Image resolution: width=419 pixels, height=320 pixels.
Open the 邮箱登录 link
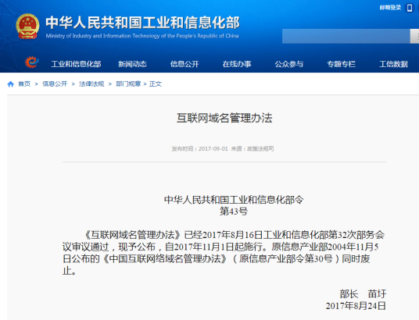click(x=390, y=8)
